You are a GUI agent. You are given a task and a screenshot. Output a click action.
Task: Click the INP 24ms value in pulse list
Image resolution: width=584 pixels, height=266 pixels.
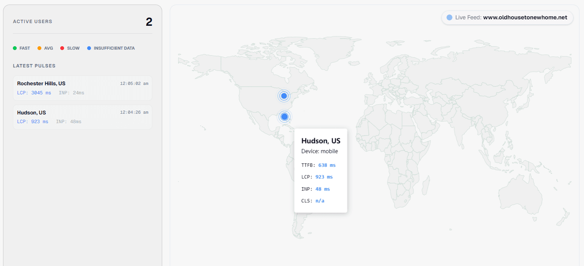click(72, 93)
